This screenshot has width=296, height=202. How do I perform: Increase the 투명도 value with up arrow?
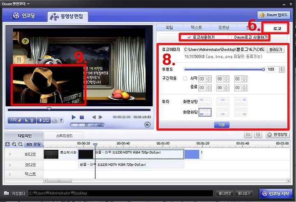282,68
